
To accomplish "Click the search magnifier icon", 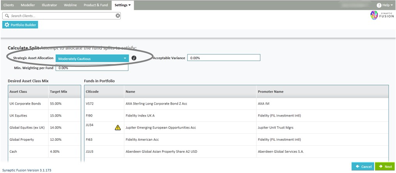I will [x=7, y=16].
